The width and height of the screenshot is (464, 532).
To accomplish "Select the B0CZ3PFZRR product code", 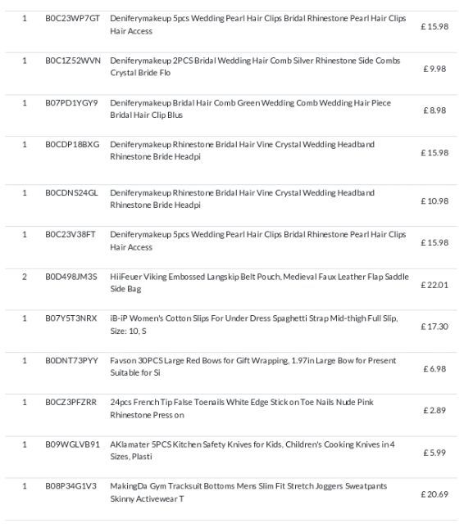I will [71, 403].
